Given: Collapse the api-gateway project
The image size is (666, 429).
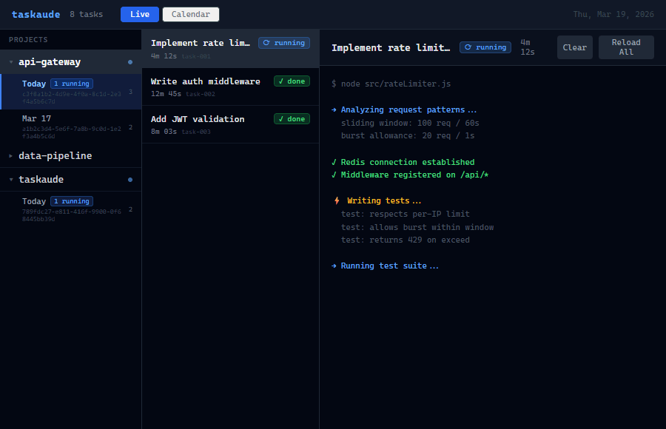Looking at the screenshot, I should click(11, 62).
